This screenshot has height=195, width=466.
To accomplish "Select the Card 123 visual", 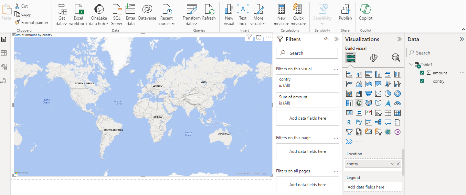I will [349, 113].
